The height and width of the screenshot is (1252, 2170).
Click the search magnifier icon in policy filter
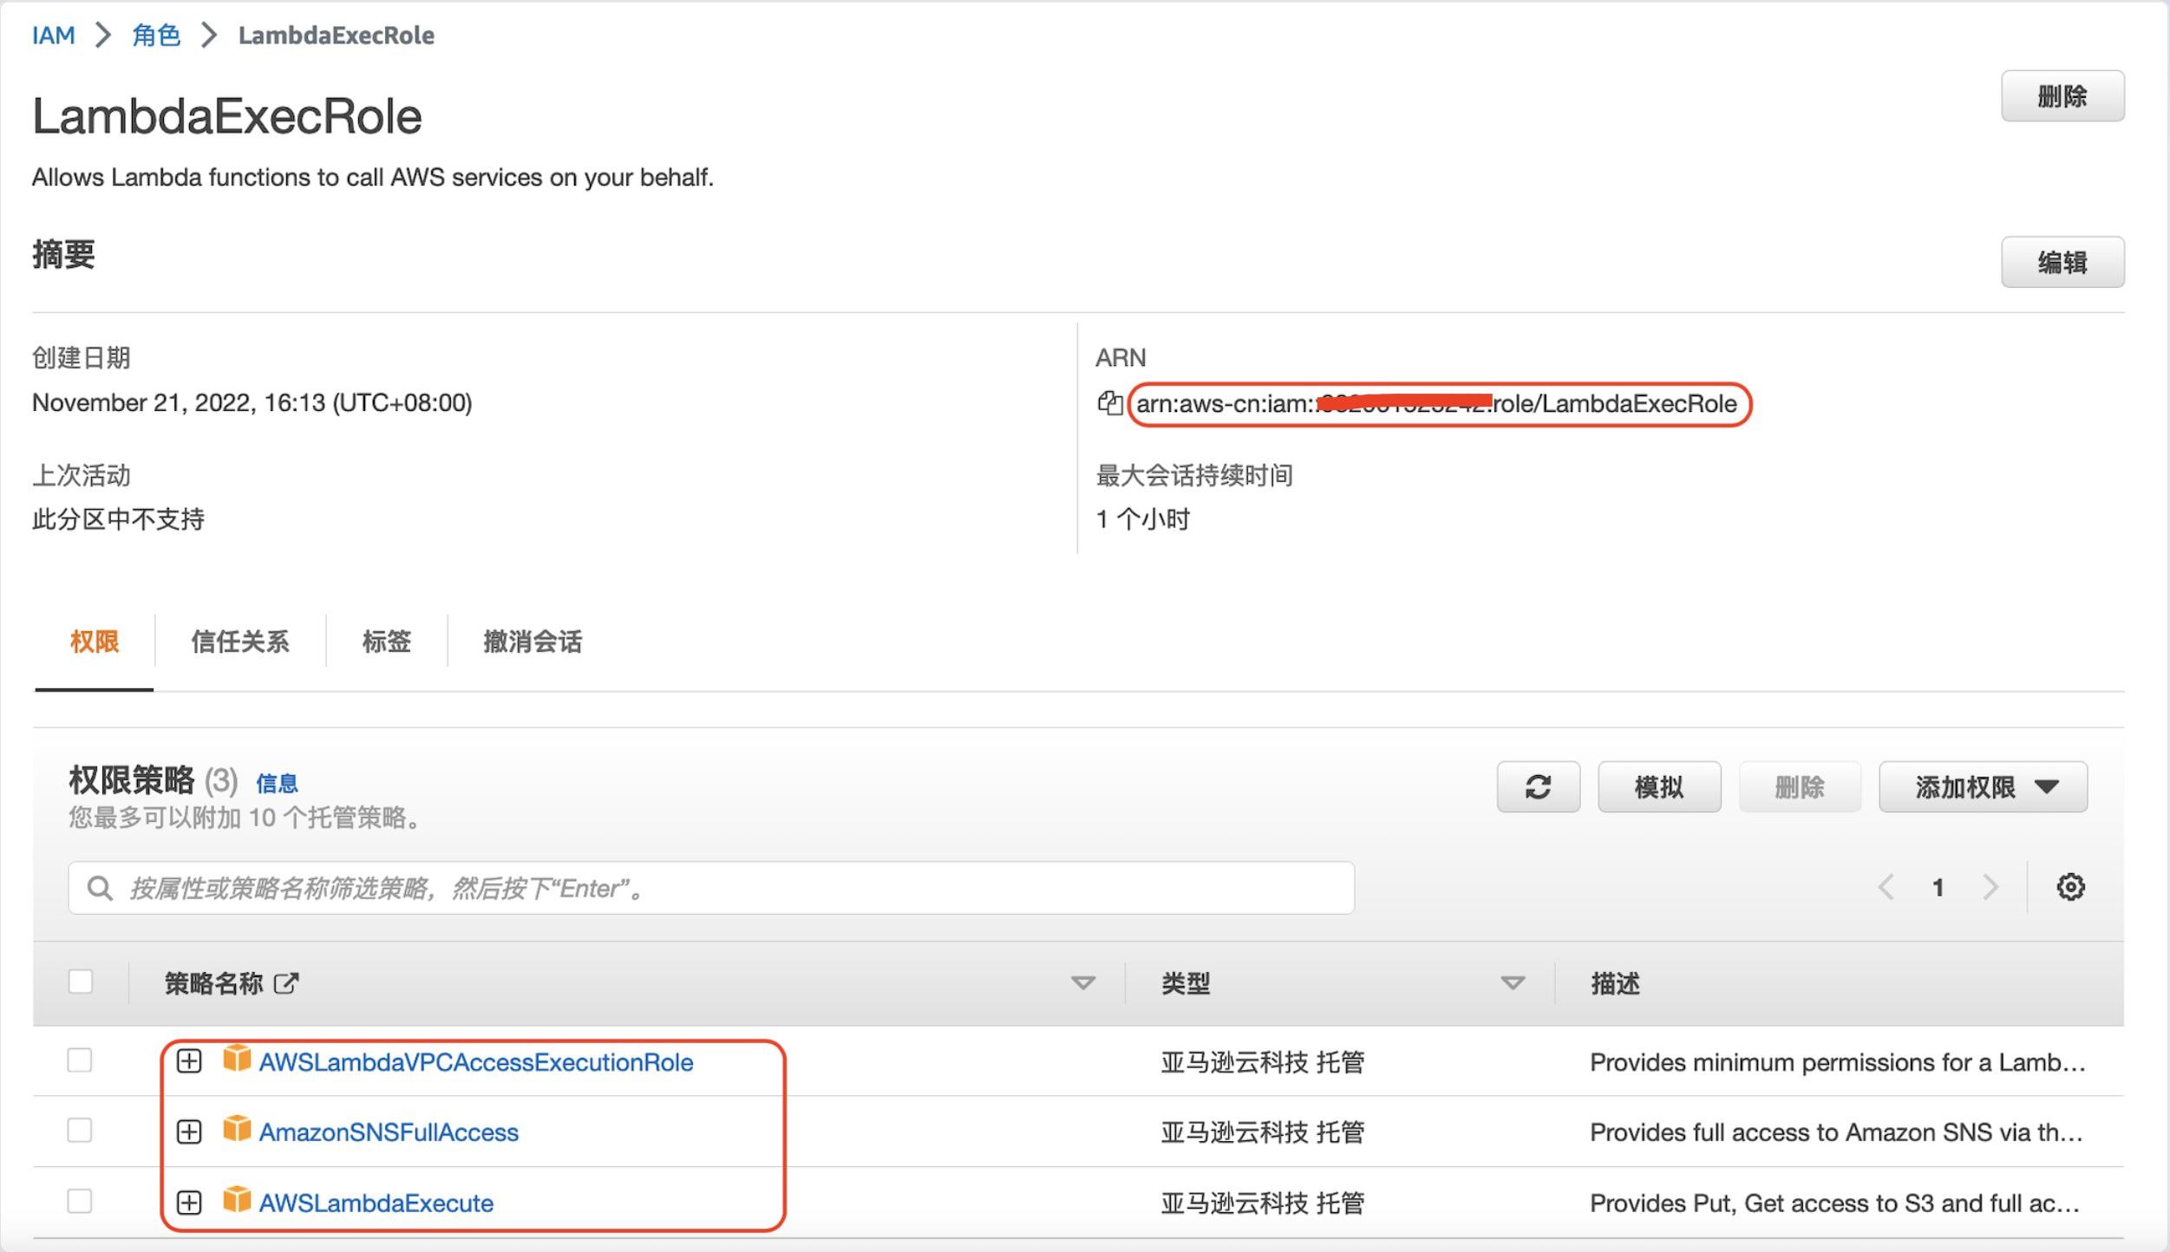[x=100, y=888]
